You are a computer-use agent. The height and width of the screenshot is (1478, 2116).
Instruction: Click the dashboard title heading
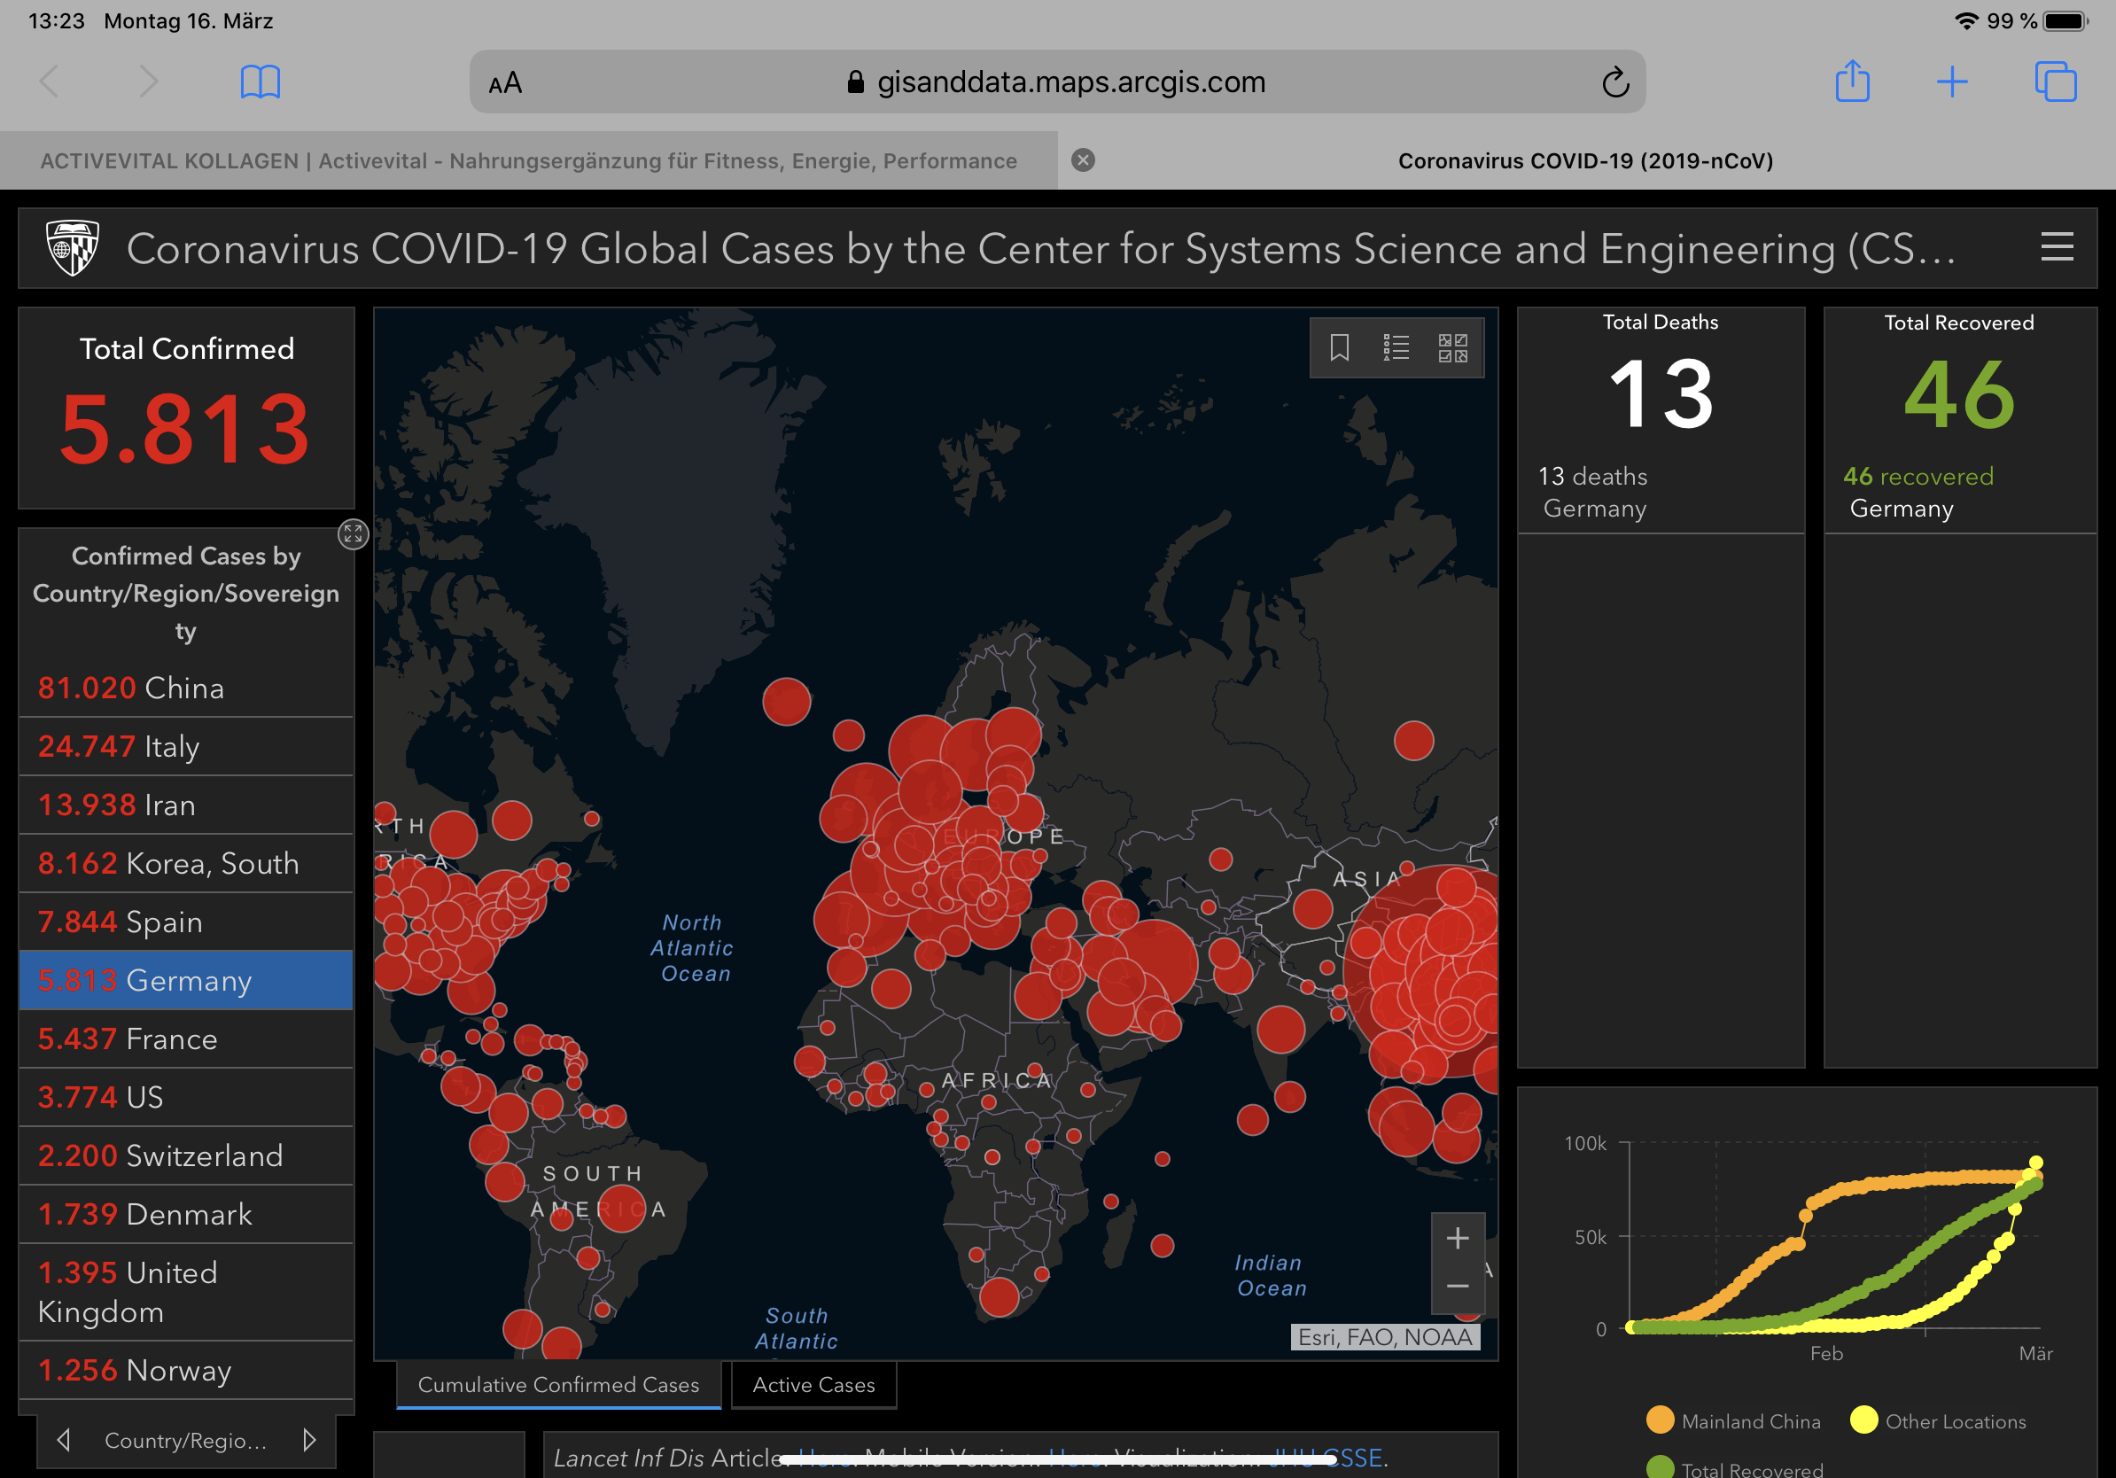1040,249
